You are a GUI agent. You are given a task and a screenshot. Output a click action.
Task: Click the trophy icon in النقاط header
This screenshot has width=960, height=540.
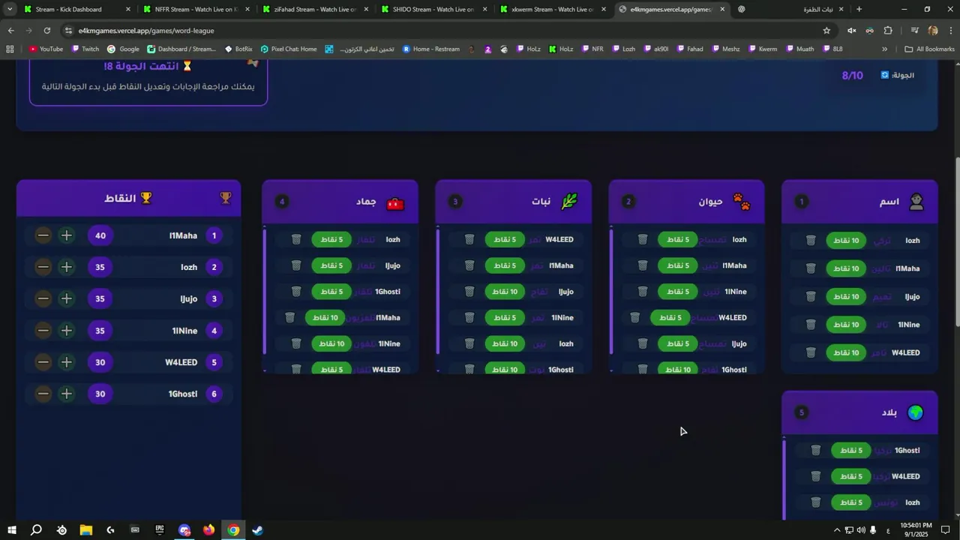225,198
